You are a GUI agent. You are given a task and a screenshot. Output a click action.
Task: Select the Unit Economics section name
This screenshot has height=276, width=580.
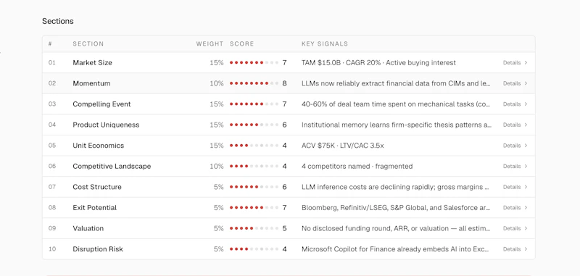pos(98,146)
